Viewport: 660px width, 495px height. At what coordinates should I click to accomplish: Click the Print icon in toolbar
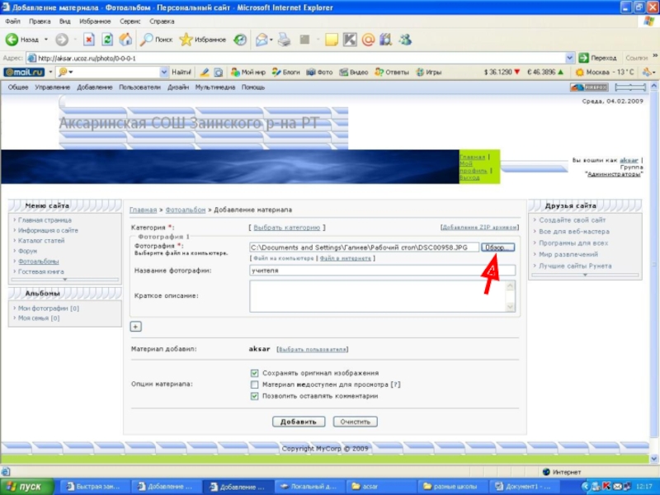pyautogui.click(x=284, y=40)
